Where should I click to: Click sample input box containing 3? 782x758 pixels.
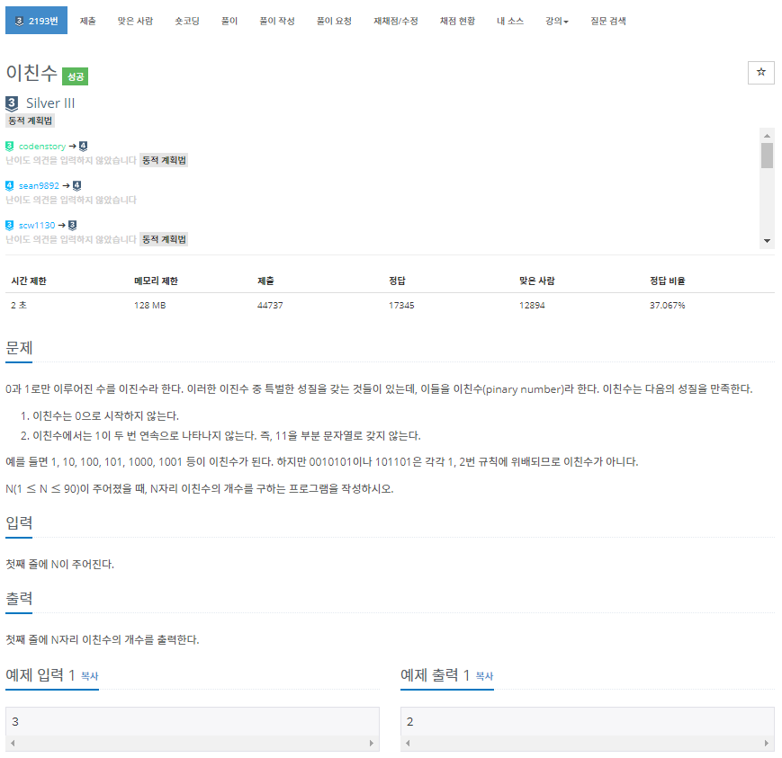pos(192,721)
